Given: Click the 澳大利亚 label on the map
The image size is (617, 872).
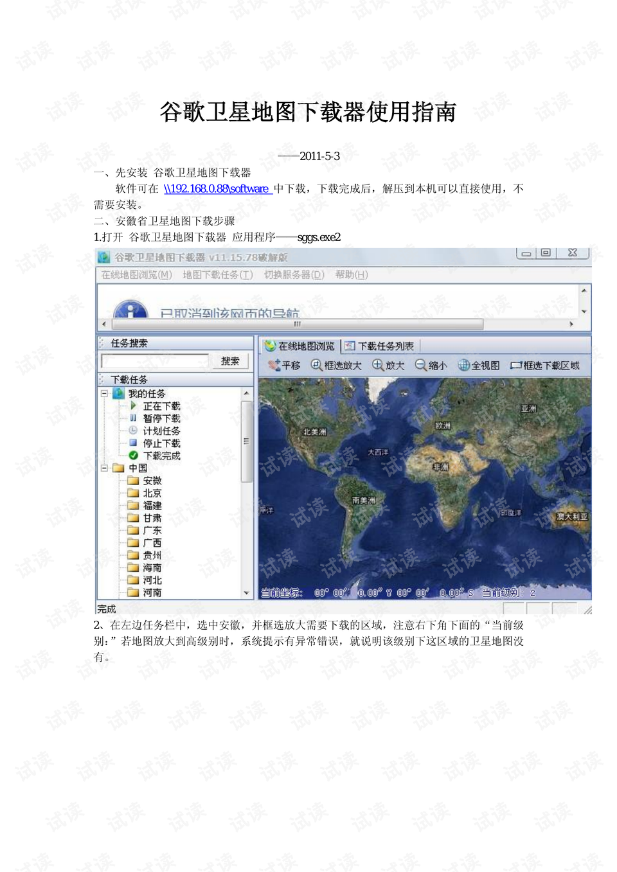Looking at the screenshot, I should coord(572,516).
